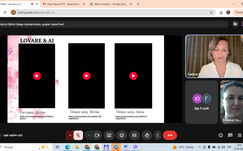Open meeting details info icon

221,135
